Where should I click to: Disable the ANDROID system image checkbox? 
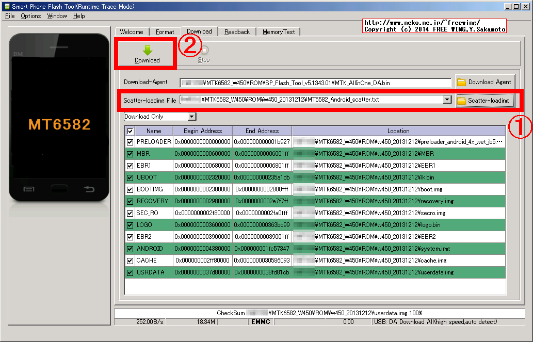(x=130, y=249)
